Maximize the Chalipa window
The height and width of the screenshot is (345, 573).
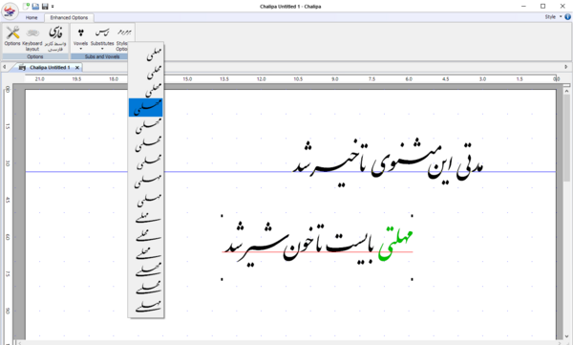(543, 7)
